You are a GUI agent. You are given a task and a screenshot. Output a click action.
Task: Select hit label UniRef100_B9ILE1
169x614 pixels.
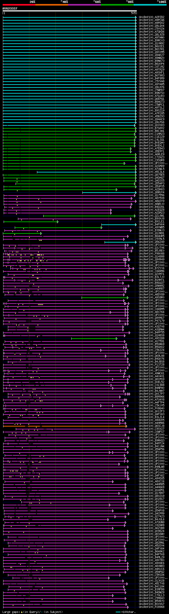[x=152, y=221]
